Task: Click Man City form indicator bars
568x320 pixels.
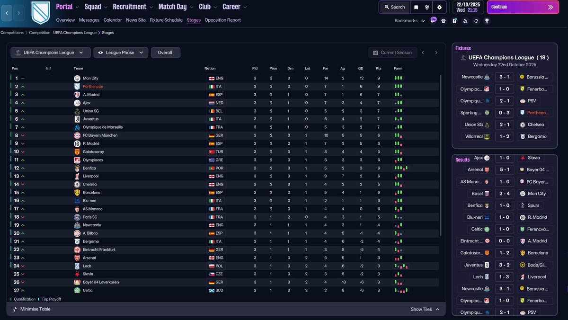Action: point(398,78)
